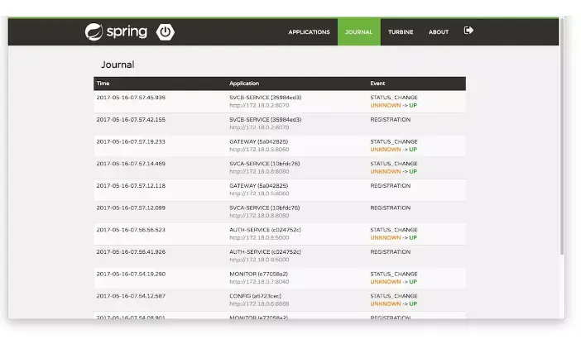Click timestamp 2017-05-16-07.57.14.469
The height and width of the screenshot is (339, 581).
point(131,164)
